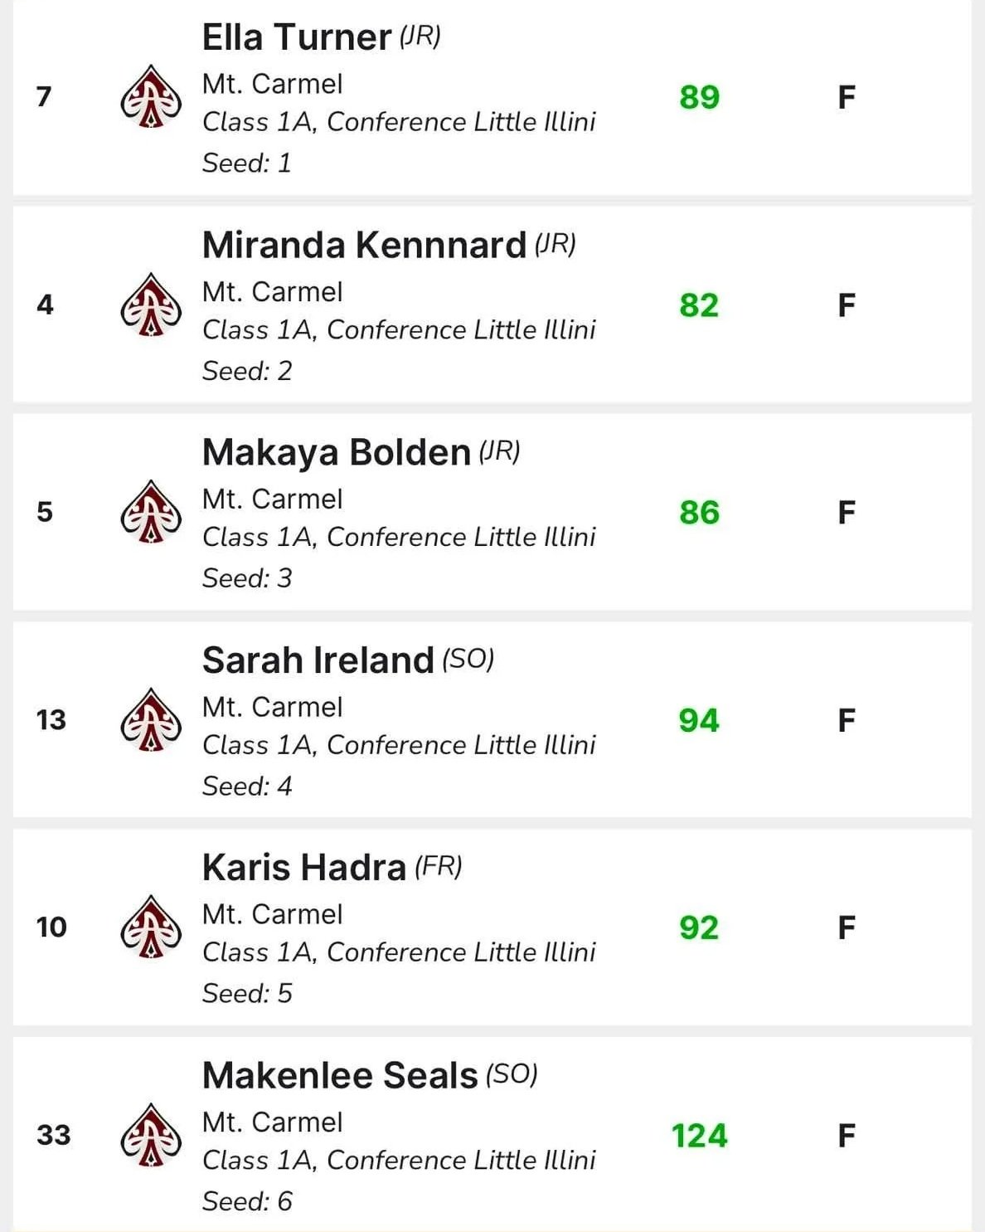
Task: View Sarah Ireland's player profile
Action: (x=318, y=660)
